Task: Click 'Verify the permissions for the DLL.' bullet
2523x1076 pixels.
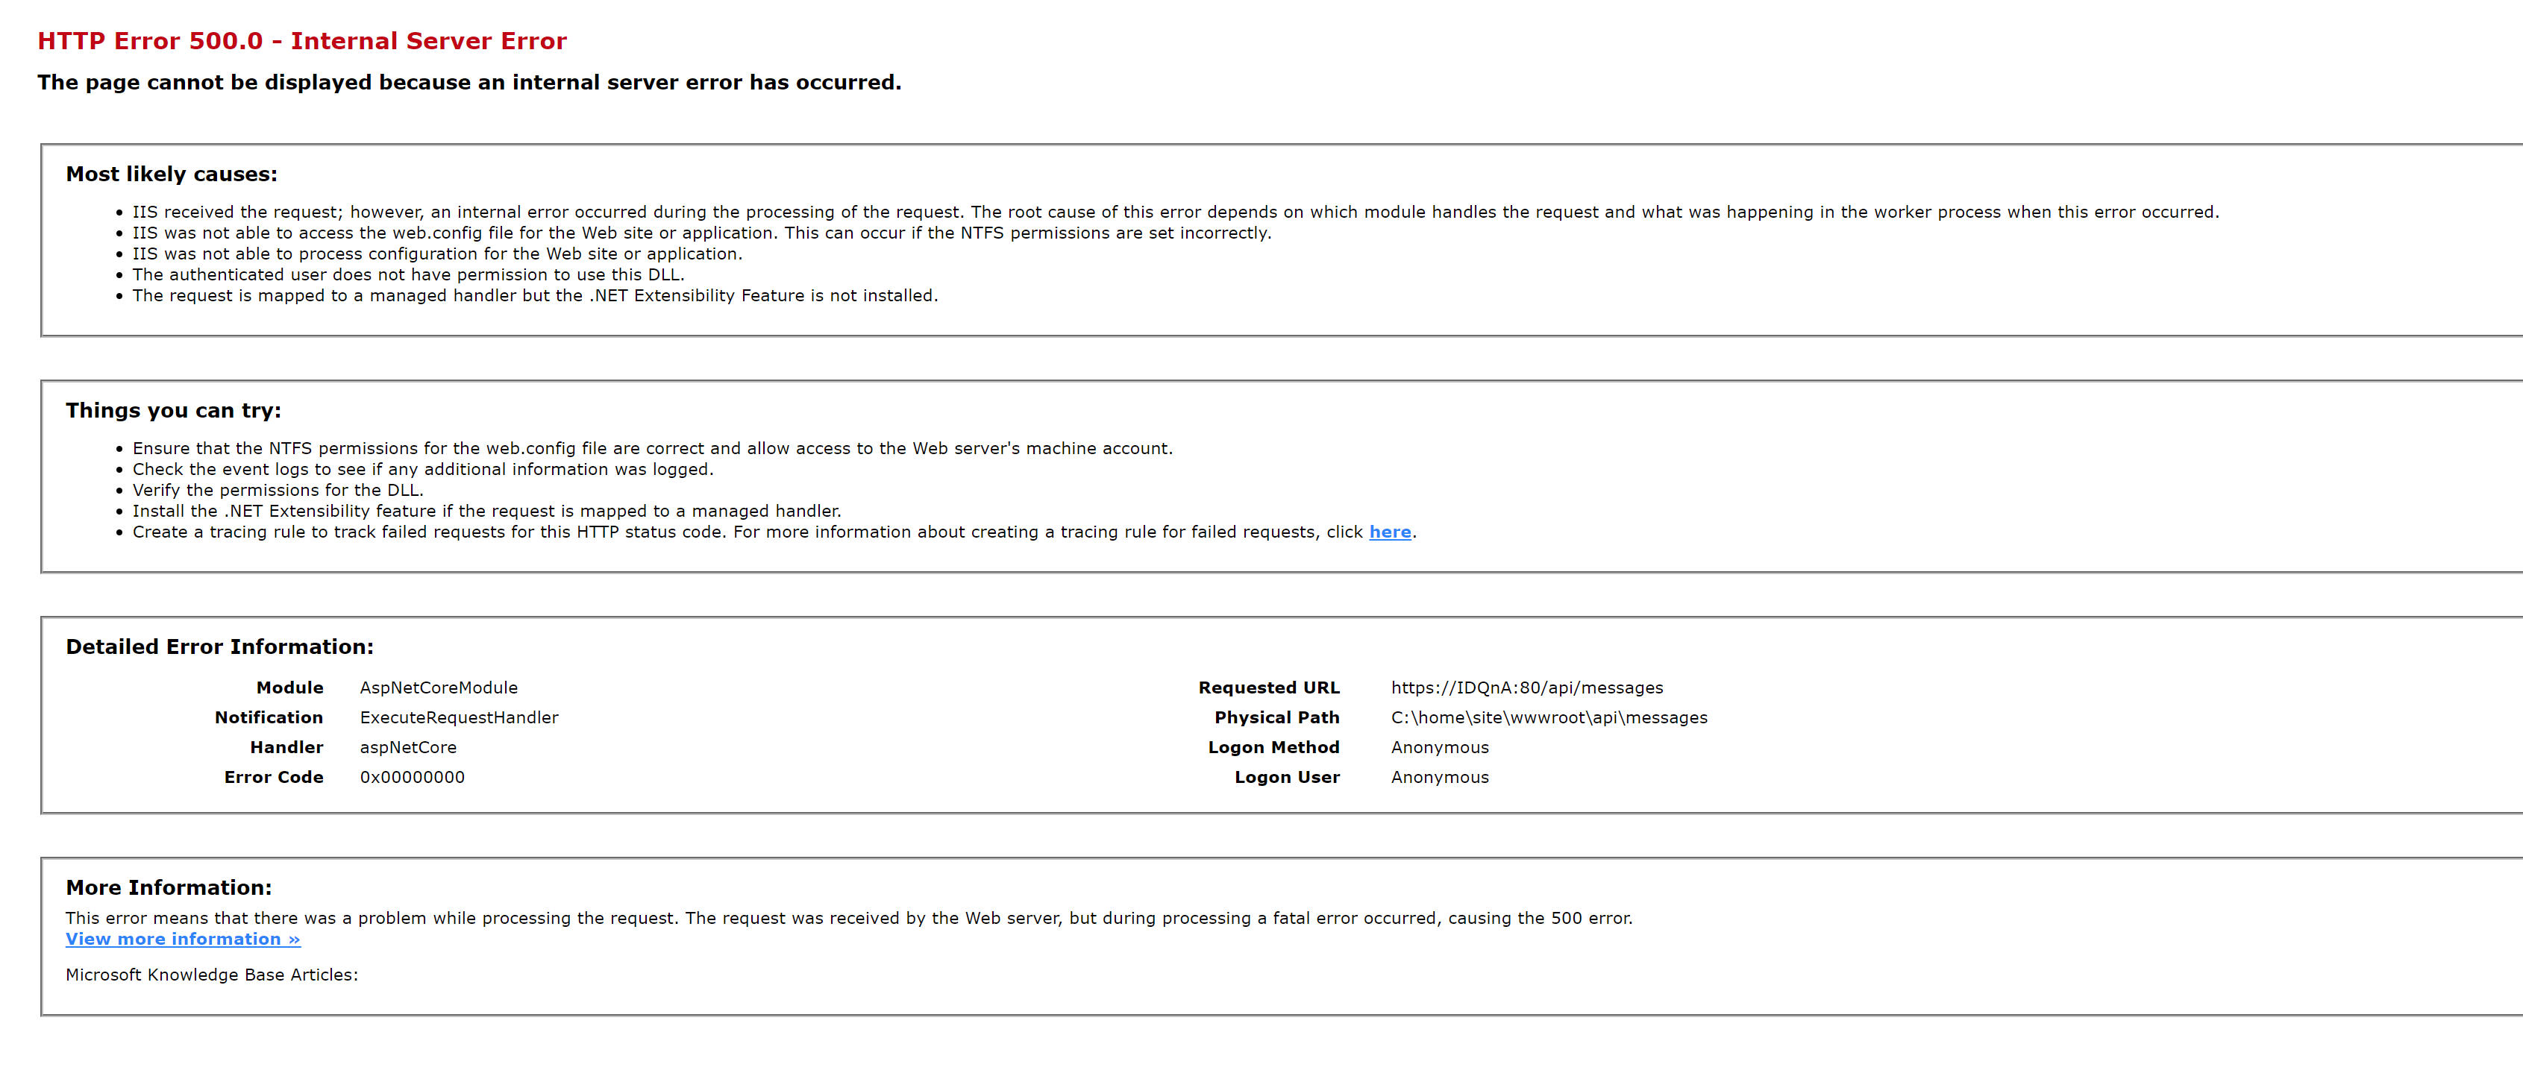Action: click(278, 491)
